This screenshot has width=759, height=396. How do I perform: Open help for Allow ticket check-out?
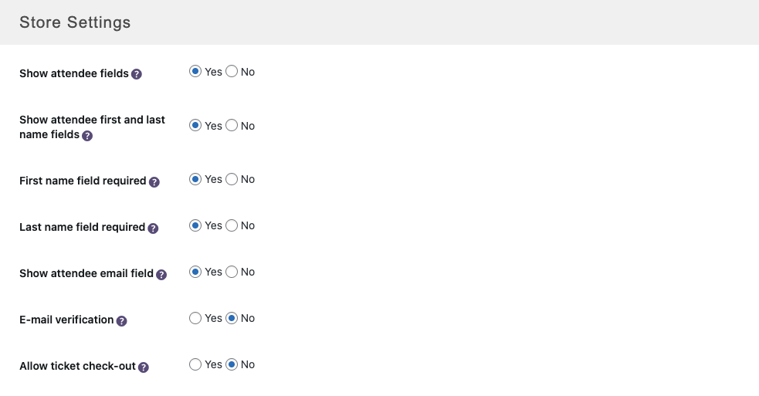tap(144, 367)
